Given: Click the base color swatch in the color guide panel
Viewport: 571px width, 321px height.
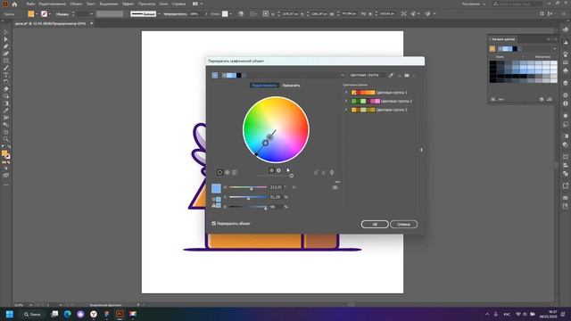Looking at the screenshot, I should click(492, 49).
